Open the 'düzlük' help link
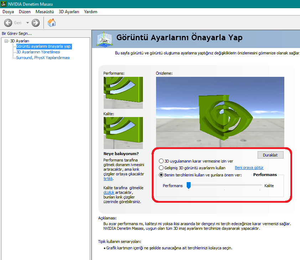This screenshot has height=260, width=300. 109,192
